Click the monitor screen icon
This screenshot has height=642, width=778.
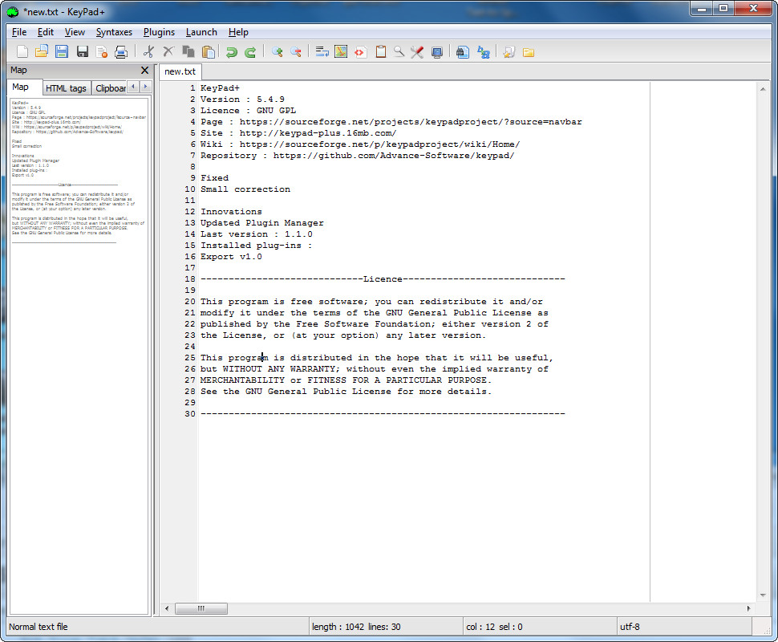[x=437, y=51]
